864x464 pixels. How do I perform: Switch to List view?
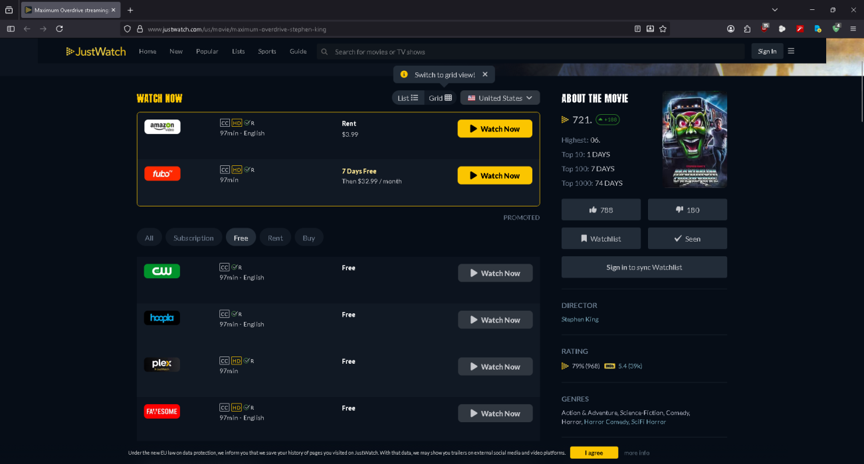[x=407, y=98]
